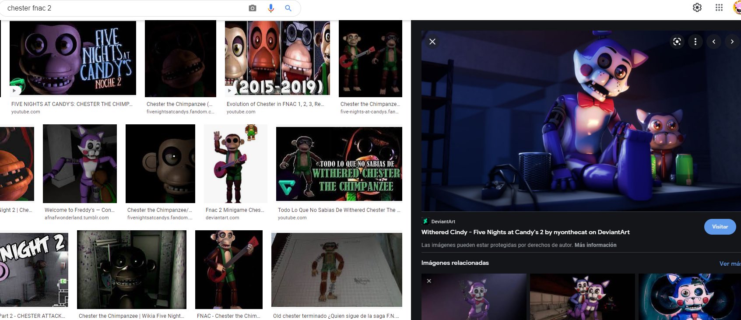Viewport: 741px width, 320px height.
Task: Open the Fnac 2 Minigame Chester guitar thumbnail
Action: pos(235,164)
